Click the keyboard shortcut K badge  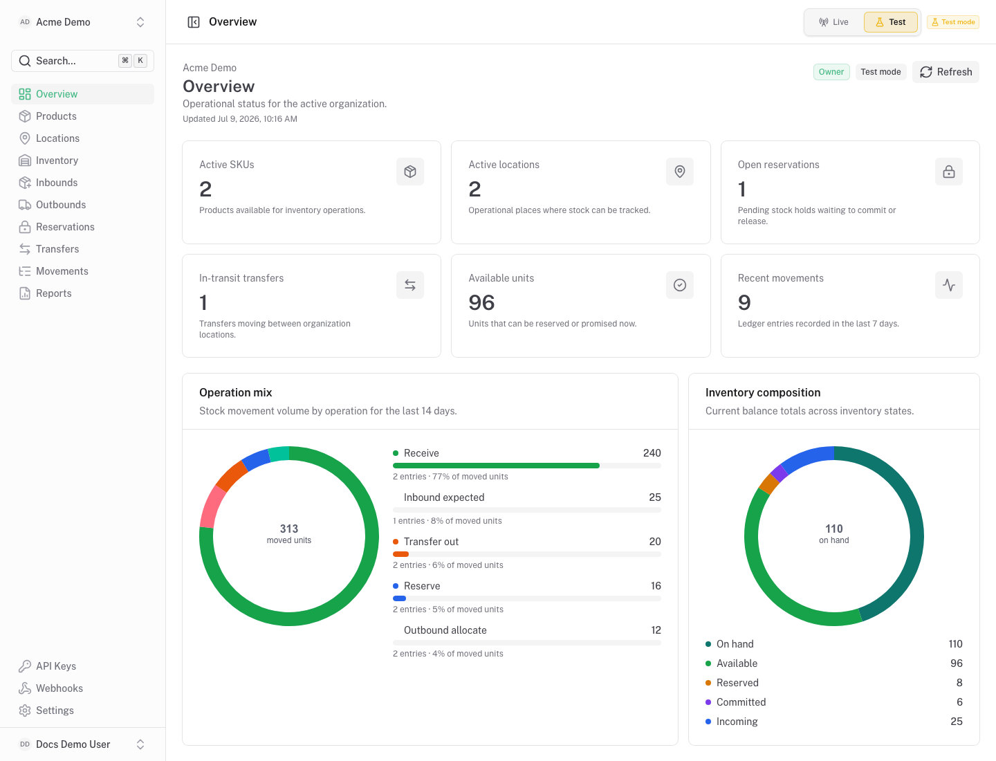pos(140,61)
